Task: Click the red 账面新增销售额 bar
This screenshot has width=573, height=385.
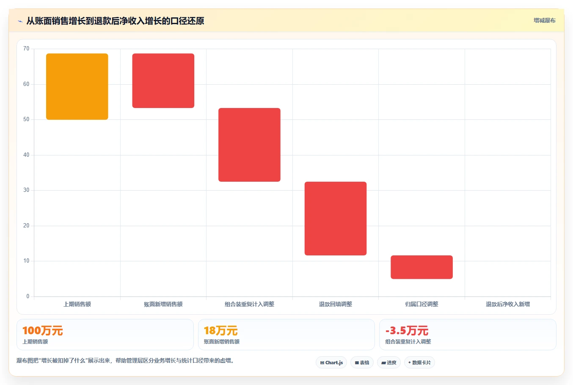Action: (163, 80)
